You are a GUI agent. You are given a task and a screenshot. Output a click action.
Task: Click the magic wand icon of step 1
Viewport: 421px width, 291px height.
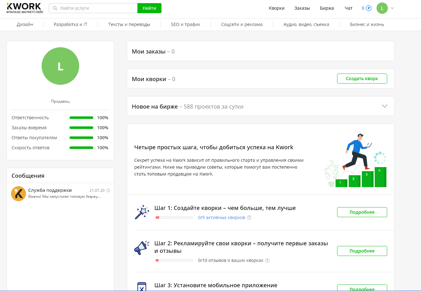pos(142,212)
